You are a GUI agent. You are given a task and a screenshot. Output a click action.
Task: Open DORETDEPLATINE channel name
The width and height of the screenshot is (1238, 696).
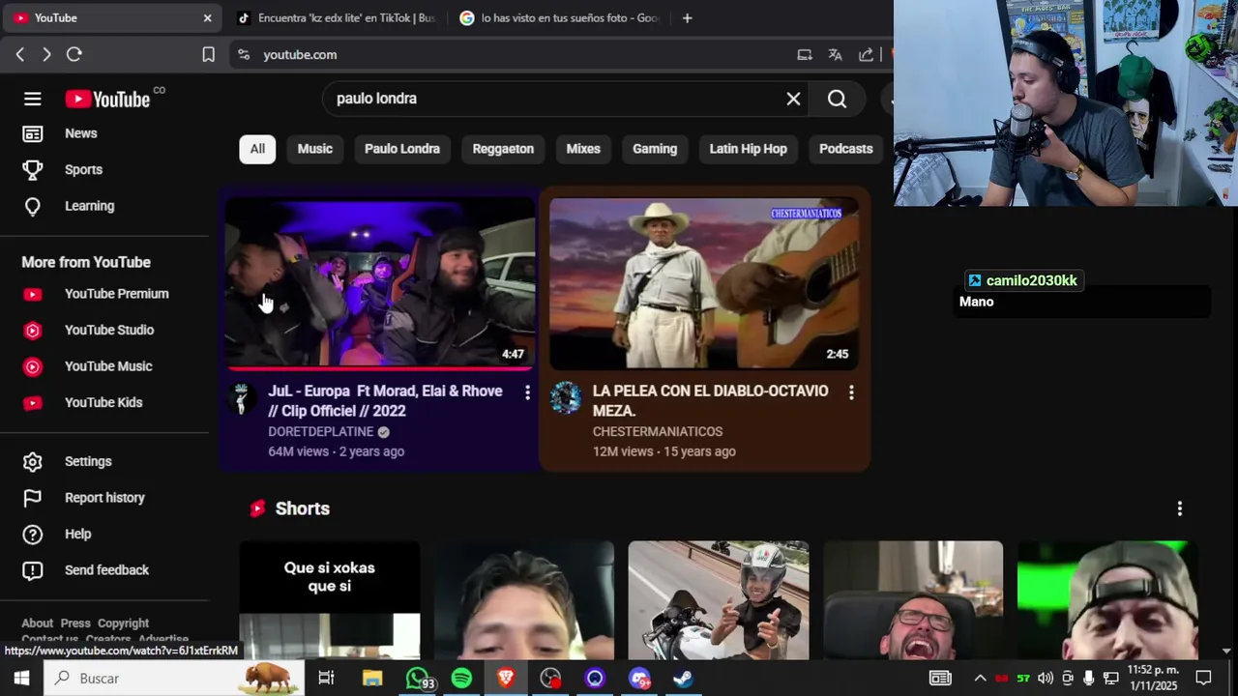tap(321, 432)
